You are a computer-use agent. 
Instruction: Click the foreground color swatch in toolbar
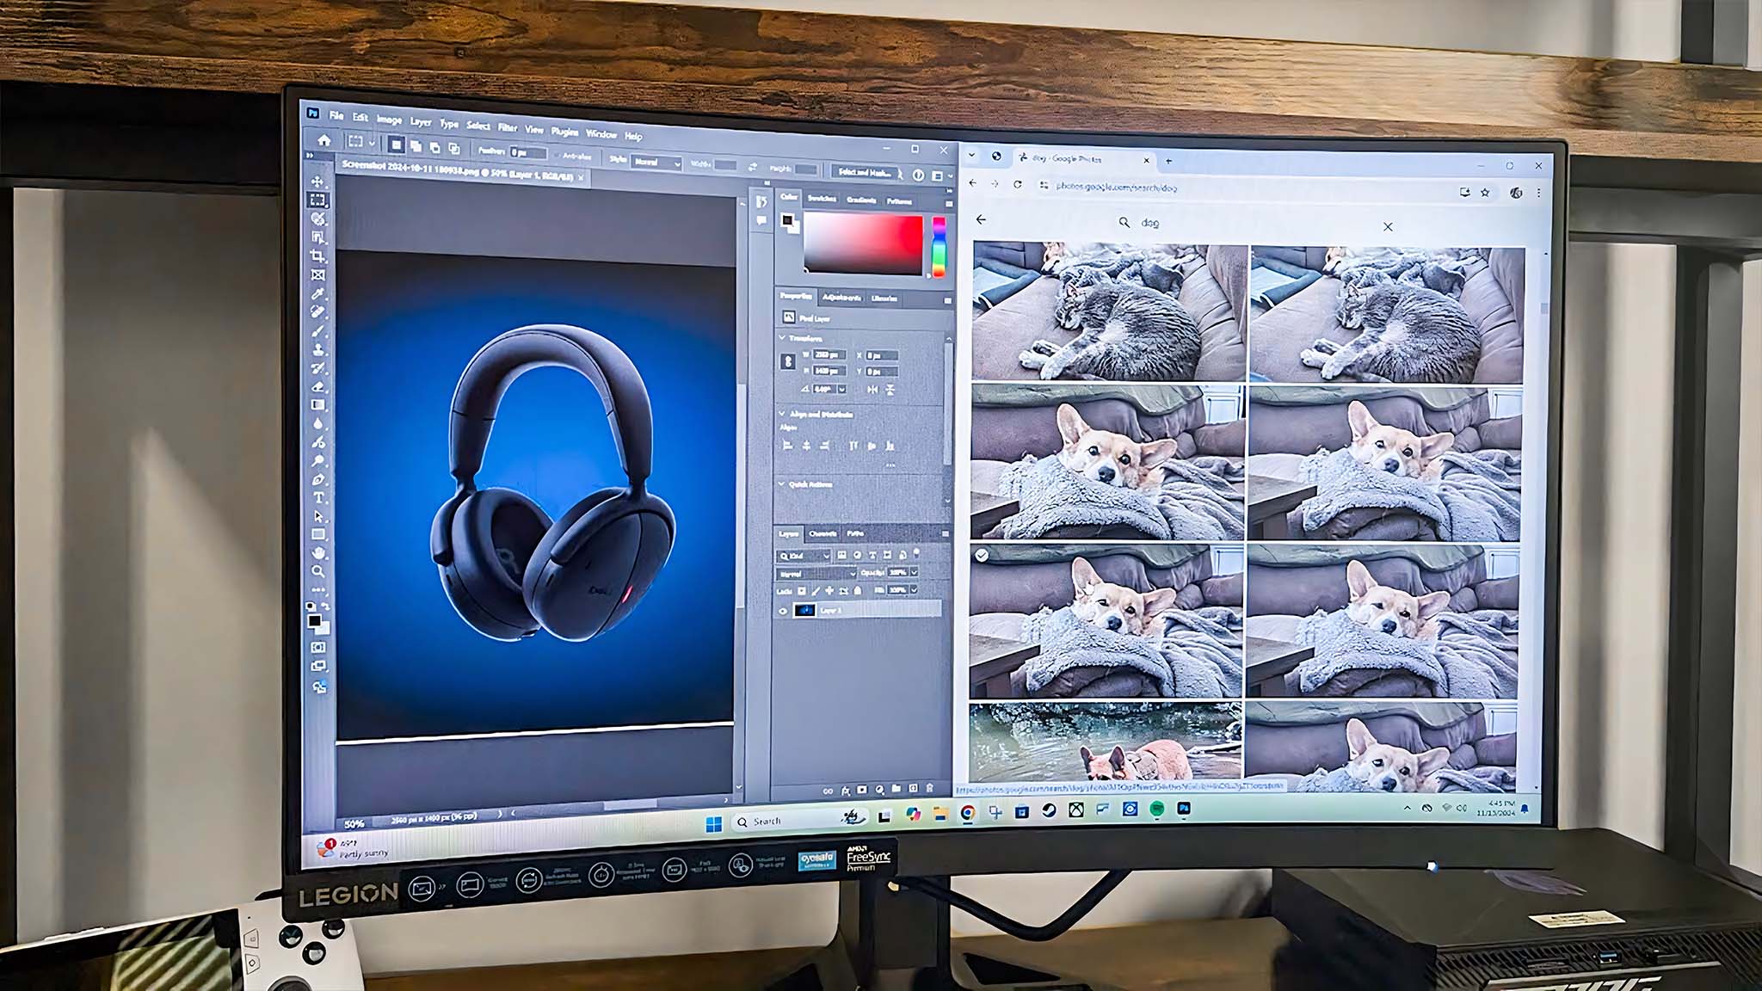pos(314,621)
